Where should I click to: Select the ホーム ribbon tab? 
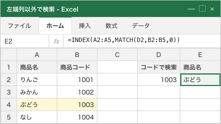55,26
